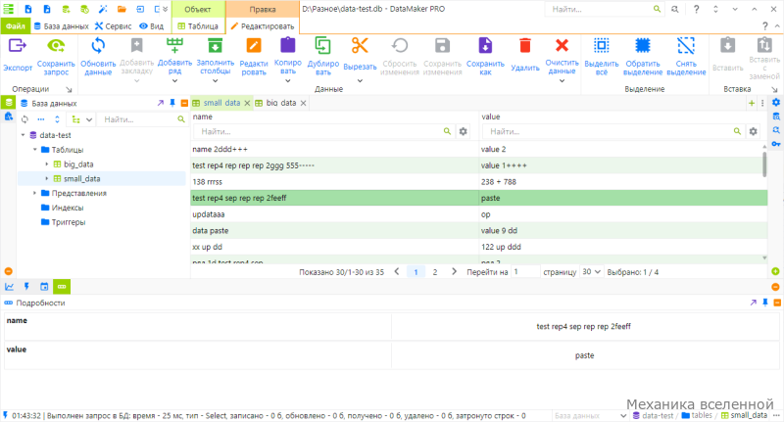Click the table vertical scrollbar thumb
The image size is (784, 422).
pyautogui.click(x=764, y=164)
